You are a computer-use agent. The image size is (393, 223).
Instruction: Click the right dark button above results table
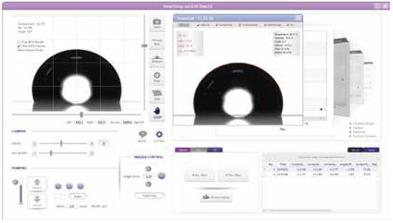click(372, 150)
